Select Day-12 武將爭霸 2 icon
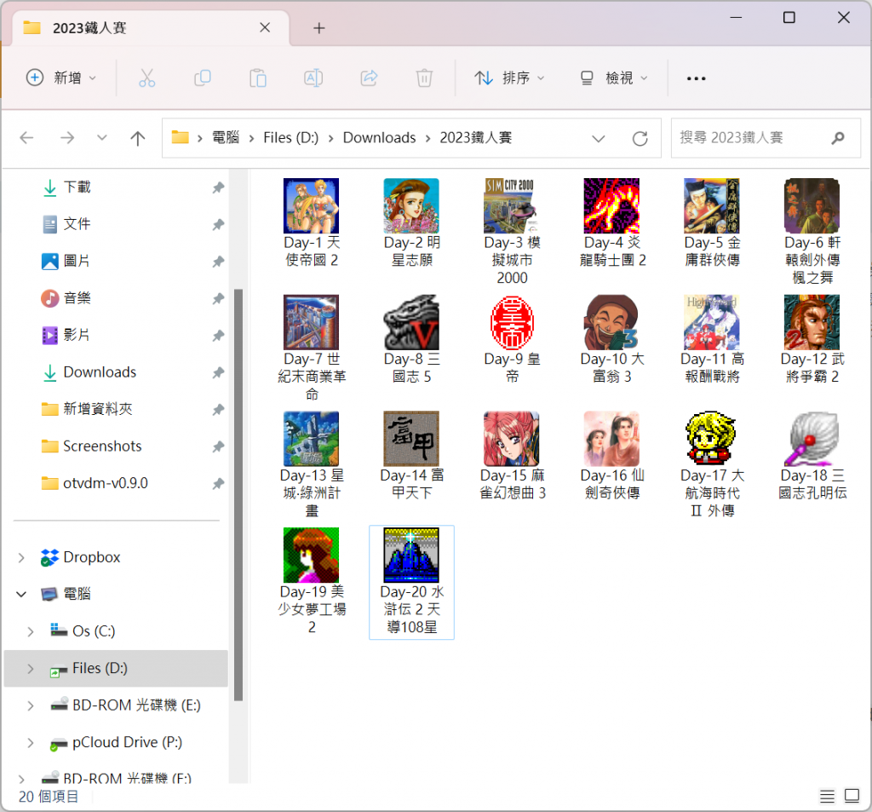Screen dimensions: 872x812 click(812, 322)
